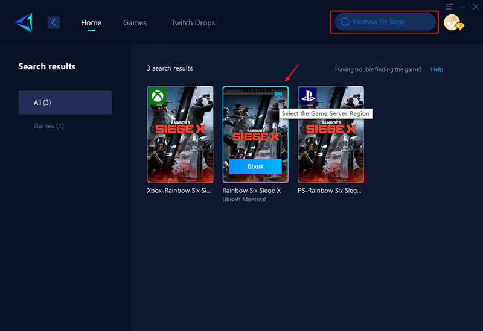Open the Twitch Drops tab

click(193, 22)
